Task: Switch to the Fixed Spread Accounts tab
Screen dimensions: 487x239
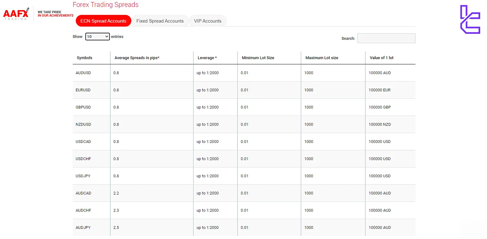Action: (160, 21)
